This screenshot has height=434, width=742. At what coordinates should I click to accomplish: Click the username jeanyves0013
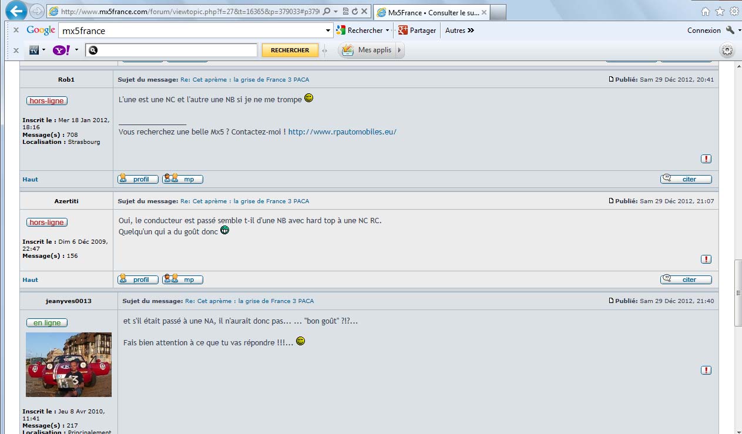point(69,301)
